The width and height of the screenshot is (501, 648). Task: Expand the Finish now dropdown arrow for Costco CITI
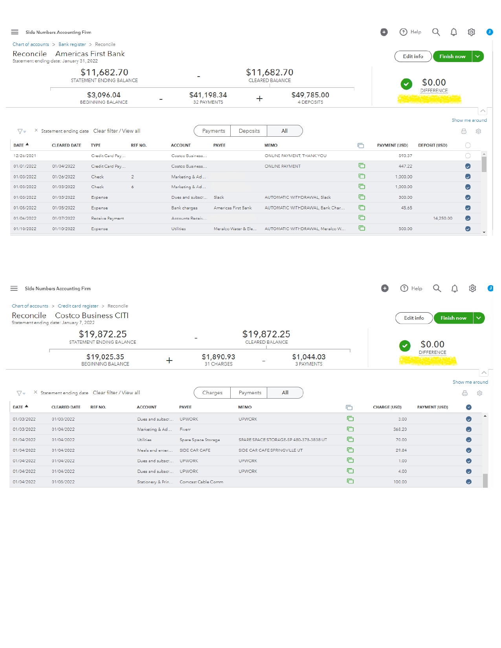[x=479, y=318]
